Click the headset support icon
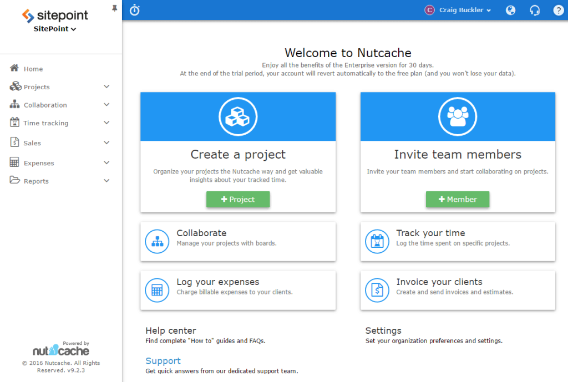568x382 pixels. point(535,10)
